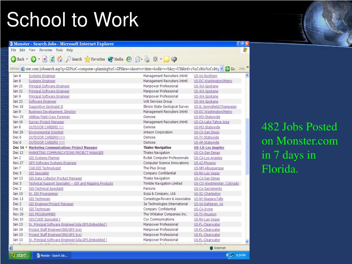Open the Search pane button
The height and width of the screenshot is (264, 352).
[x=74, y=59]
